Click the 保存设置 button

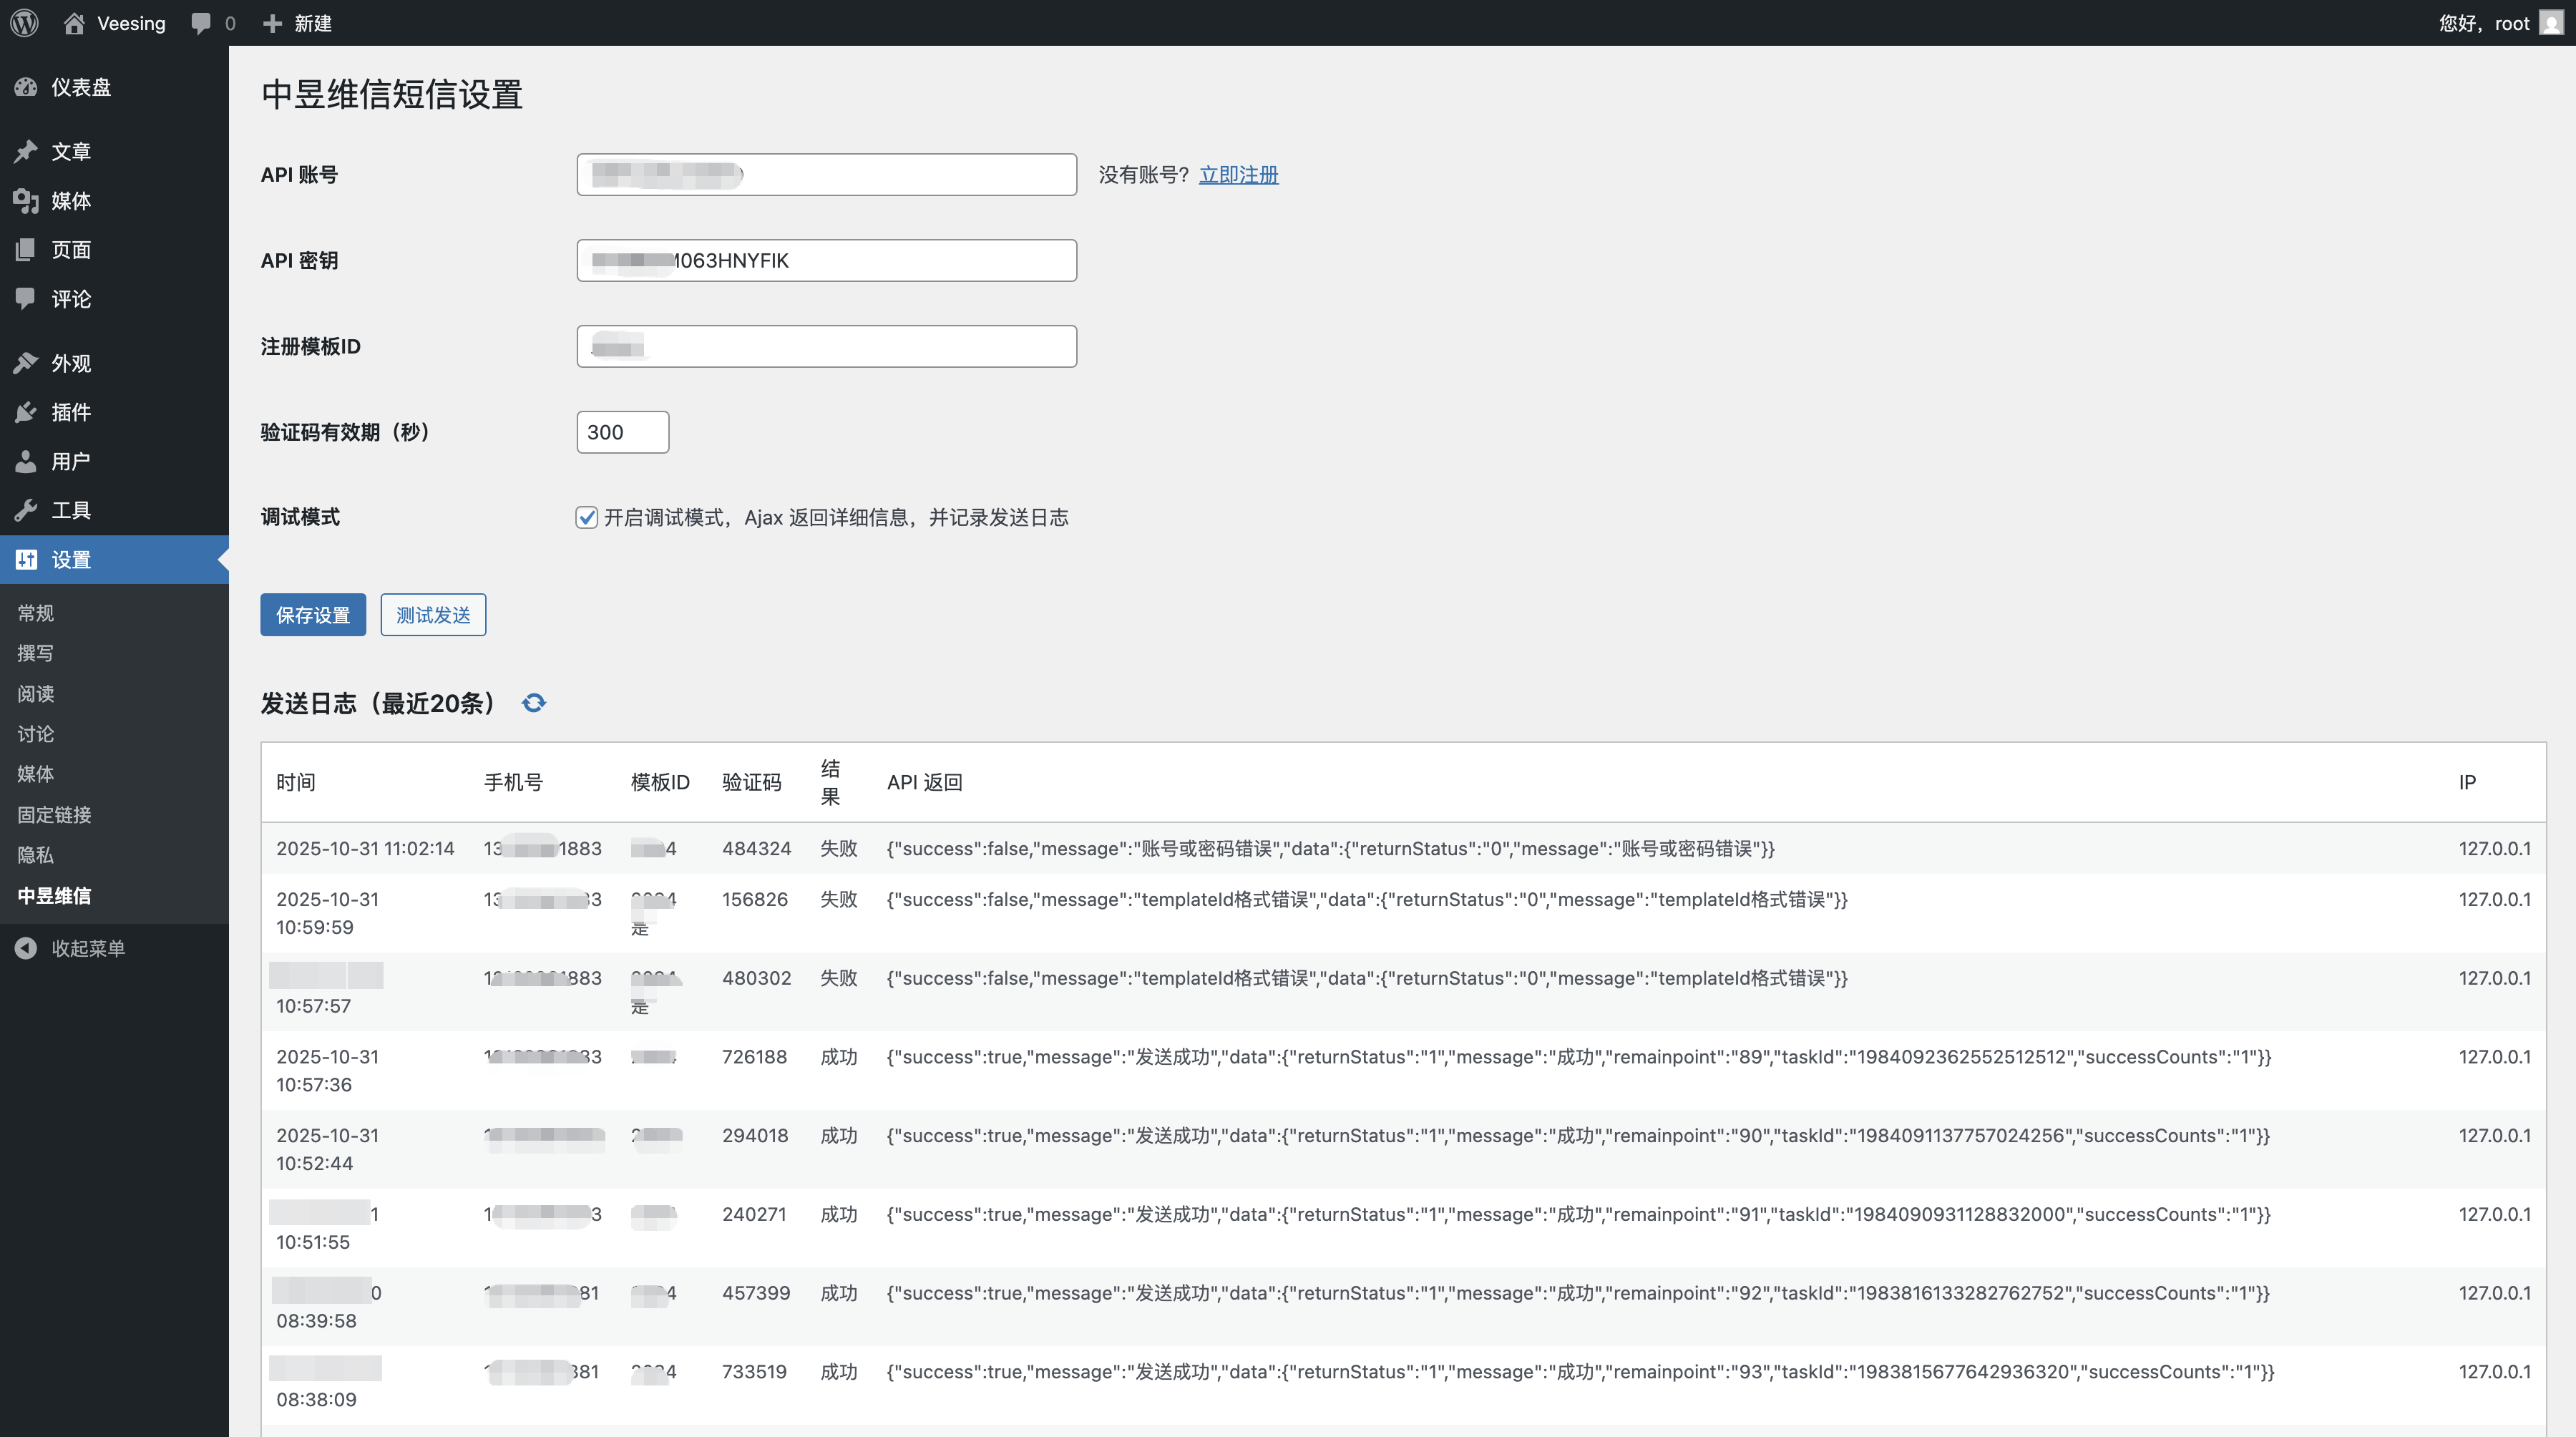click(x=313, y=615)
